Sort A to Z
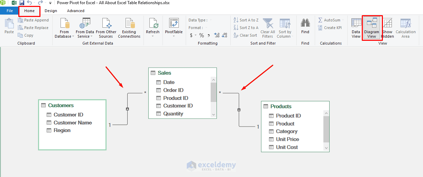The image size is (423, 177). click(x=246, y=20)
